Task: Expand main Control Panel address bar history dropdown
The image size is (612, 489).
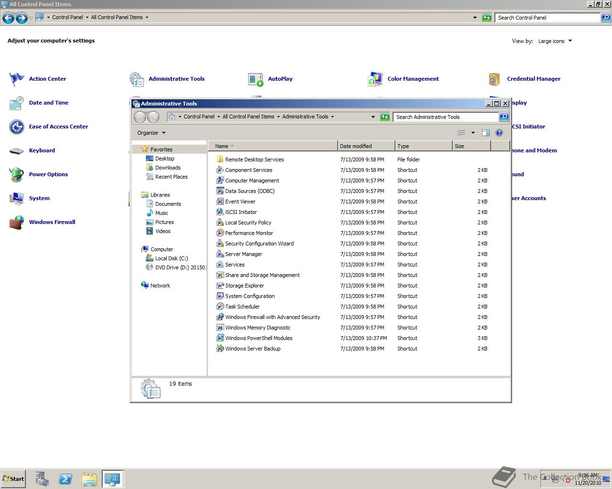Action: 475,17
